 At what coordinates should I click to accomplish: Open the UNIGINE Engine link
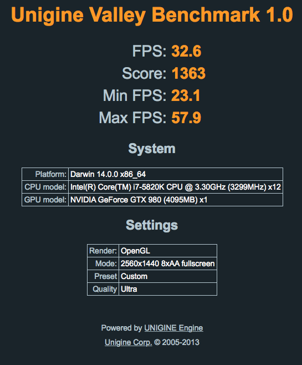pos(173,328)
